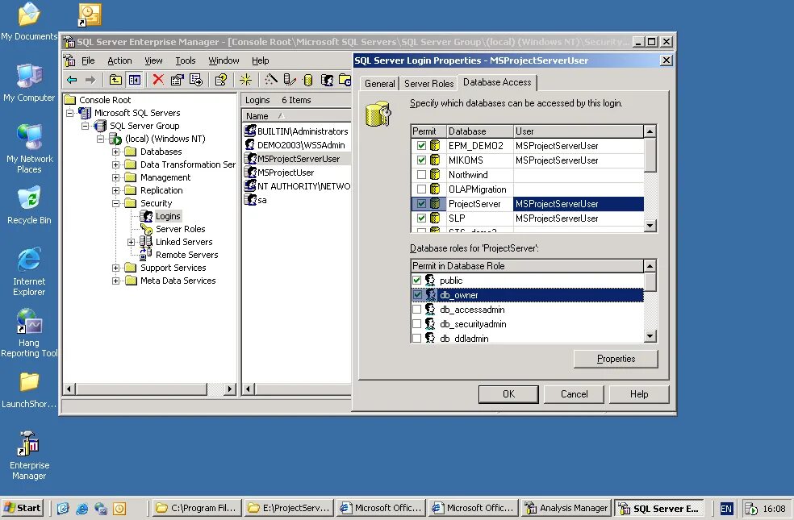Check the Permit box for Northwind
Screen dimensions: 794x520
[421, 174]
